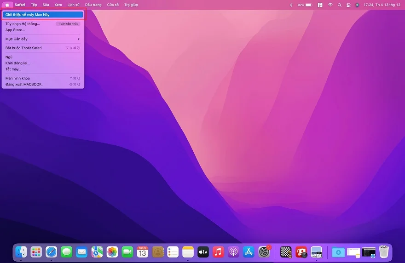Choose 'Bắt buộc Thoát Safari' in the menu
This screenshot has height=263, width=405.
pos(24,48)
